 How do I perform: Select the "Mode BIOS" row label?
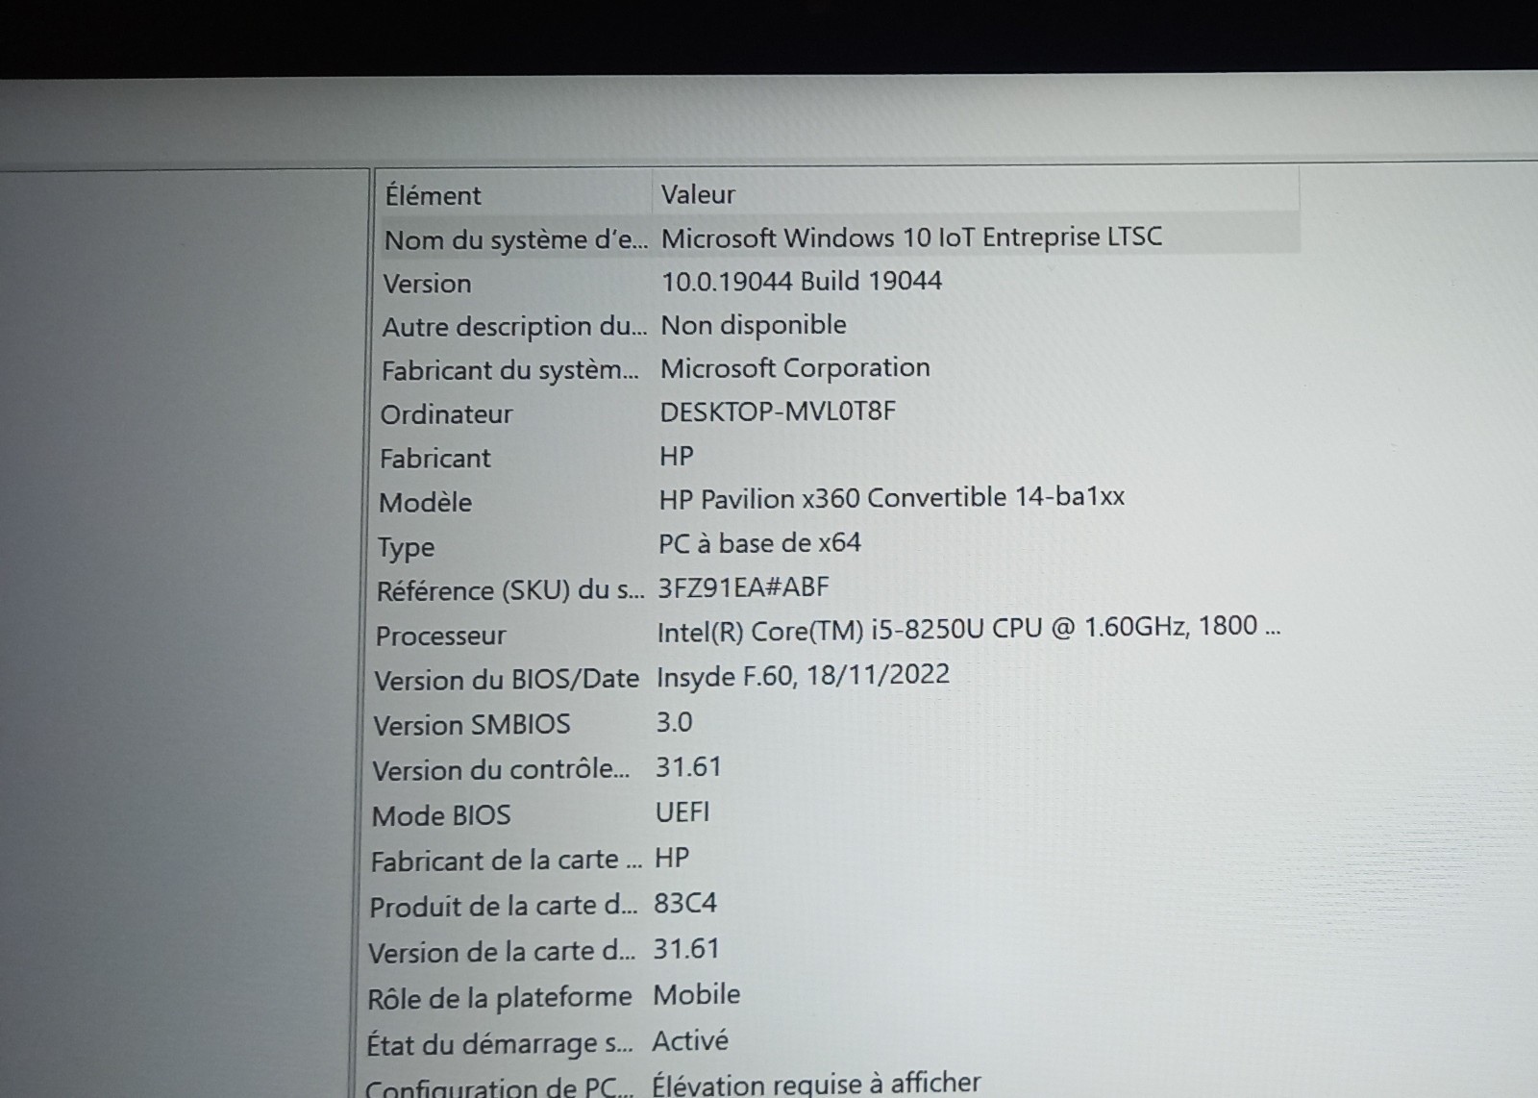coord(441,816)
